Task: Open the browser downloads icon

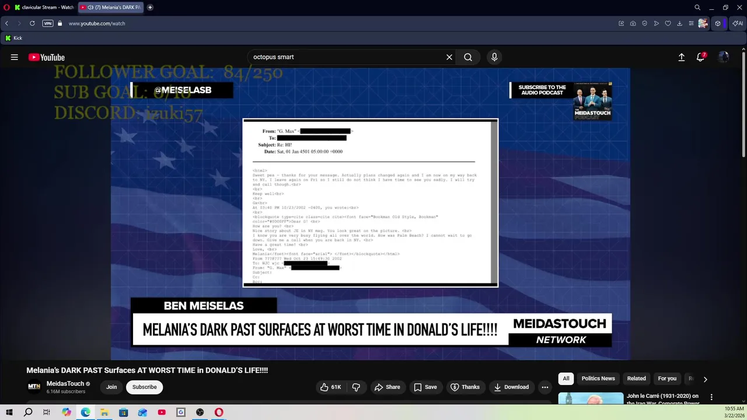Action: [680, 23]
